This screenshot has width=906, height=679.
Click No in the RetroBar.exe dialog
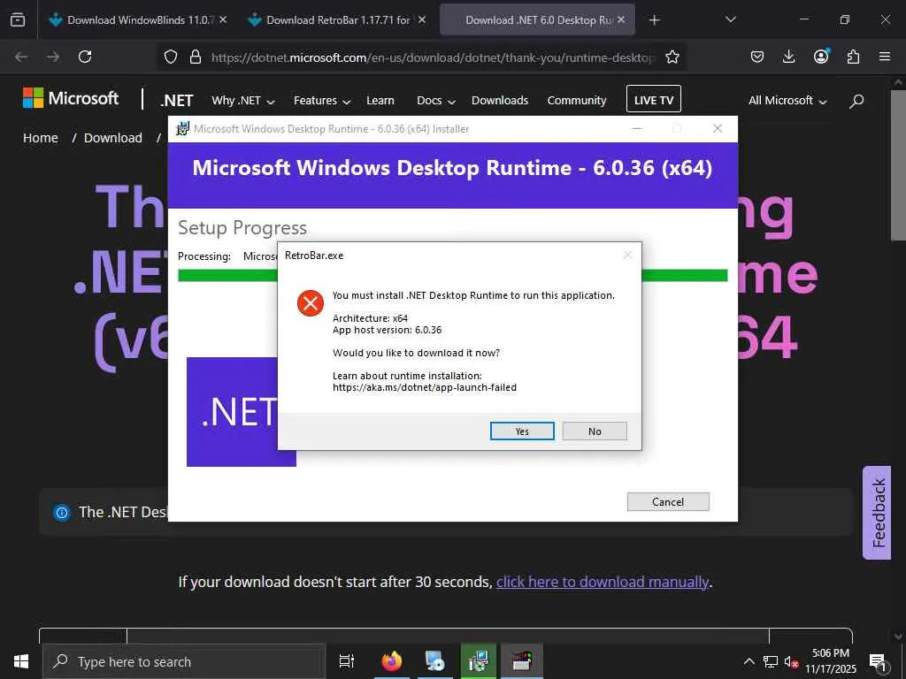[595, 431]
